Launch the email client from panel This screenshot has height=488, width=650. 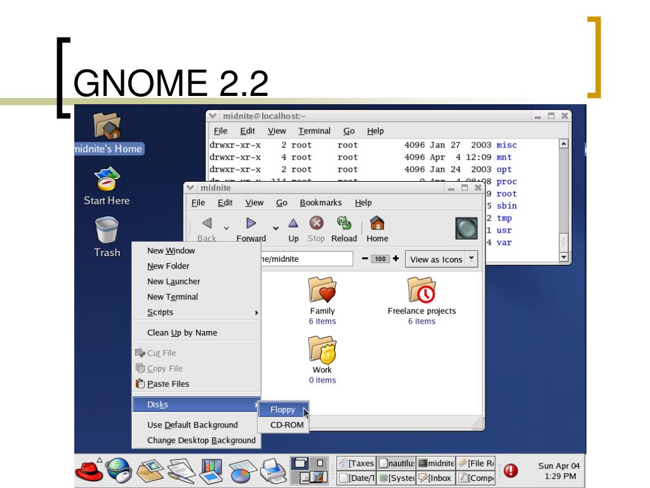tap(150, 470)
